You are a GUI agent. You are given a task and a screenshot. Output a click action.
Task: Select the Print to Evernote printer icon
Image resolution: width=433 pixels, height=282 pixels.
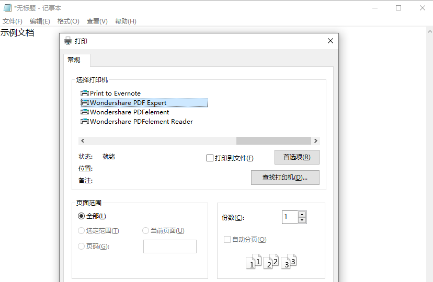(84, 93)
